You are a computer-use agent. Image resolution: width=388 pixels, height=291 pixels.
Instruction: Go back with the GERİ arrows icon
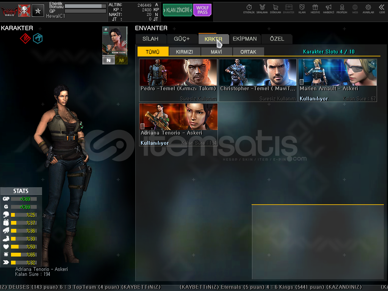382,9
